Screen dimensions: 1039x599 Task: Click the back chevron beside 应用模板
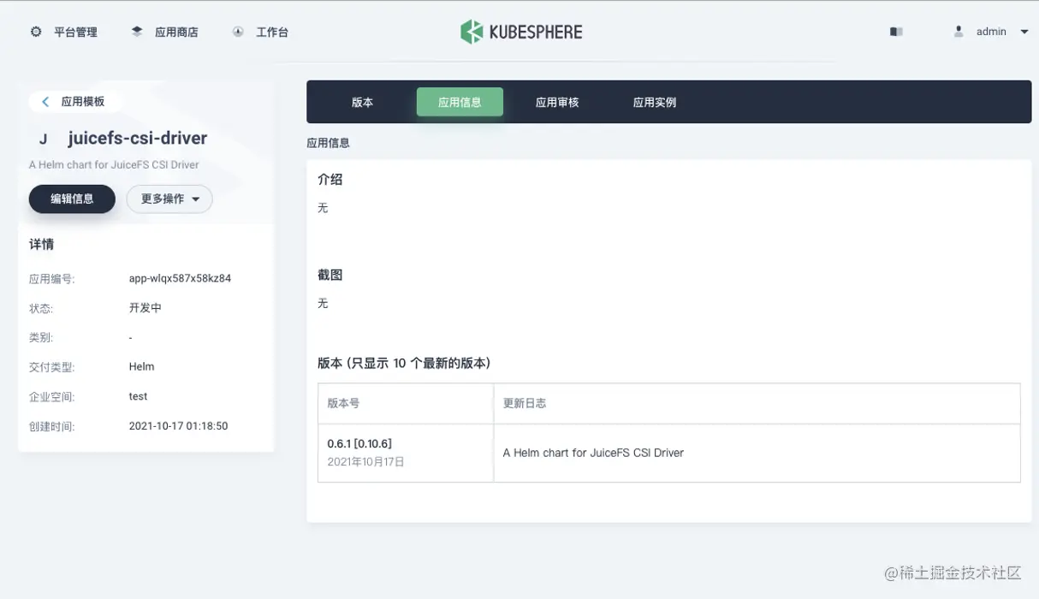[45, 102]
